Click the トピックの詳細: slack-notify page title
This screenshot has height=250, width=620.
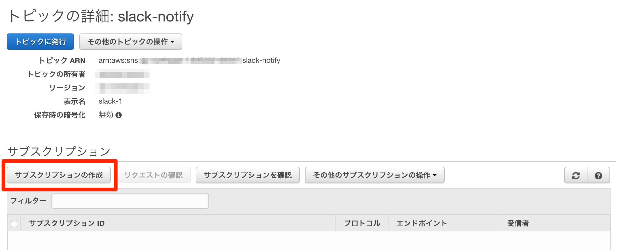point(101,16)
